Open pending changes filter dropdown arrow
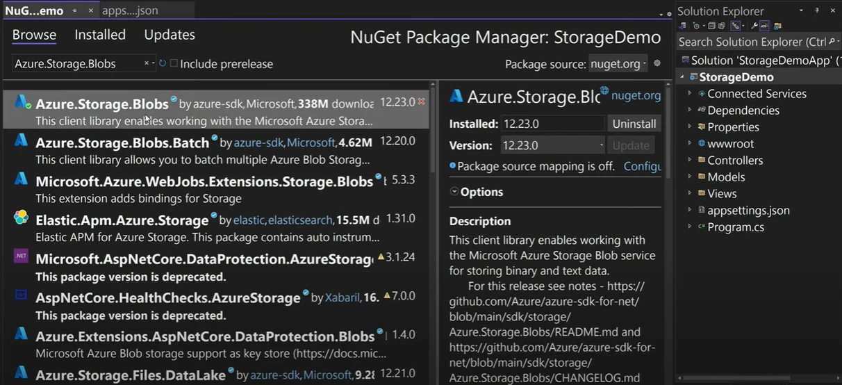Screen dimensions: 842x385 click(704, 26)
